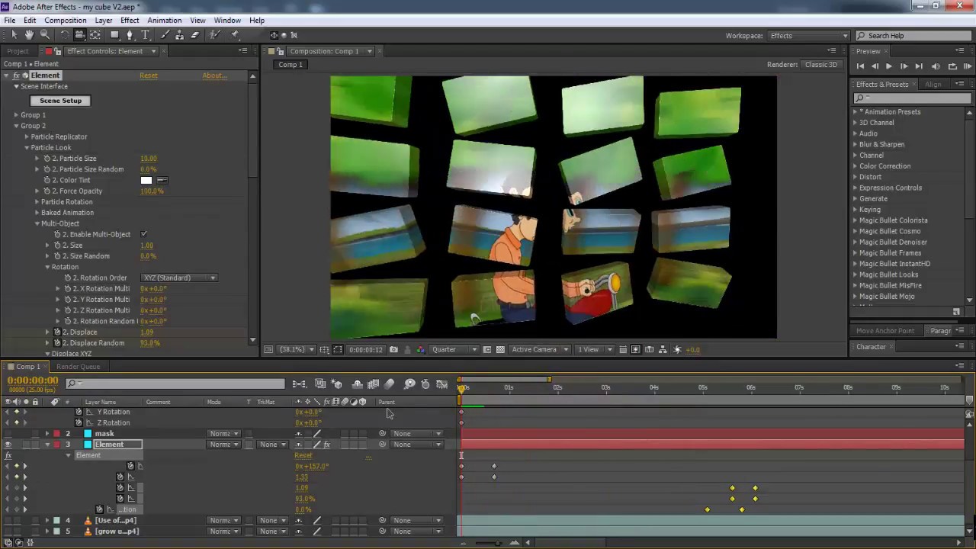The height and width of the screenshot is (549, 976).
Task: Click the Reset Exposure icon
Action: 677,349
